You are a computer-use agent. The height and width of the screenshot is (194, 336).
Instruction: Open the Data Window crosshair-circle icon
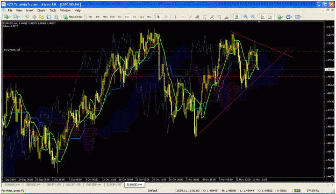(34, 17)
